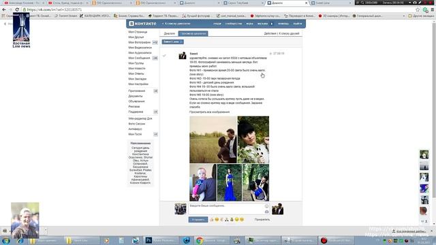The height and width of the screenshot is (245, 436).
Task: Close the active Диалоги browser tab
Action: point(306,3)
